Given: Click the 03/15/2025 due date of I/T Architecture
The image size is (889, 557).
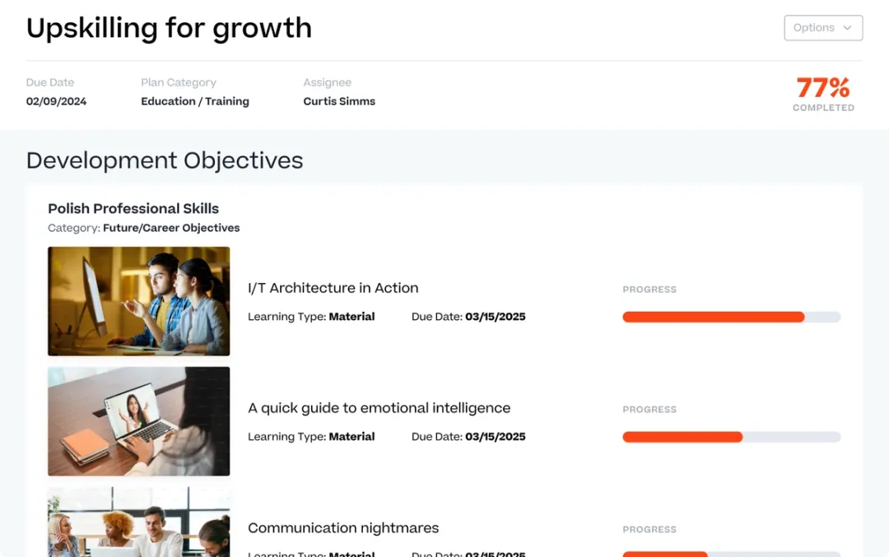Looking at the screenshot, I should click(496, 317).
